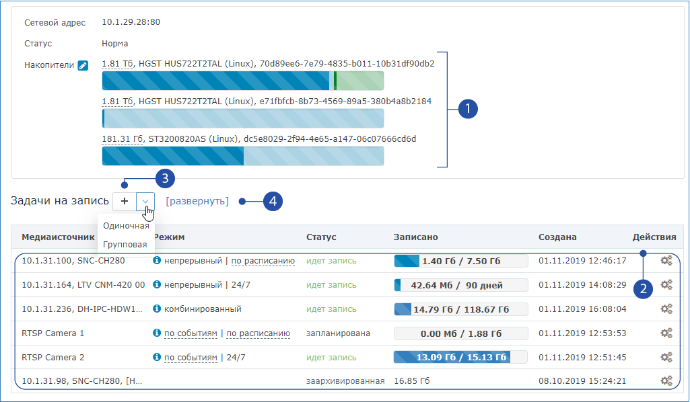The height and width of the screenshot is (402, 690).
Task: Click actions gear for DH-IPC-HDW1 row
Action: (x=666, y=309)
